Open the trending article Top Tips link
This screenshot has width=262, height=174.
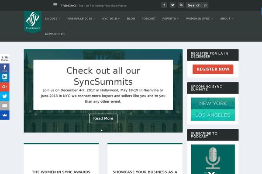(103, 6)
